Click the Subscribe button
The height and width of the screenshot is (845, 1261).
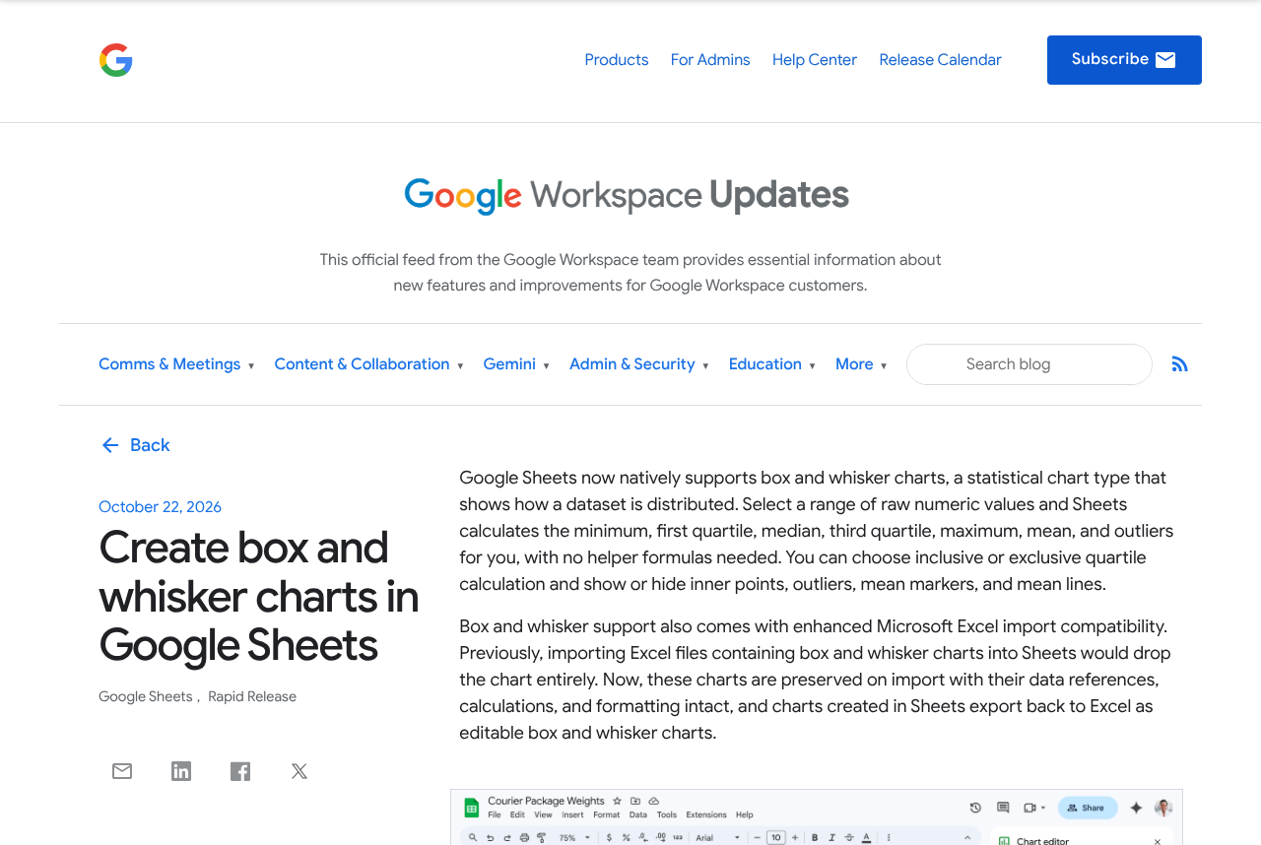tap(1124, 60)
